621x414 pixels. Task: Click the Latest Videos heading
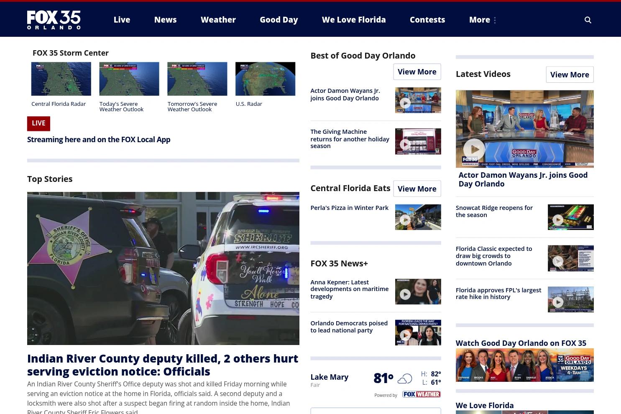click(x=483, y=74)
